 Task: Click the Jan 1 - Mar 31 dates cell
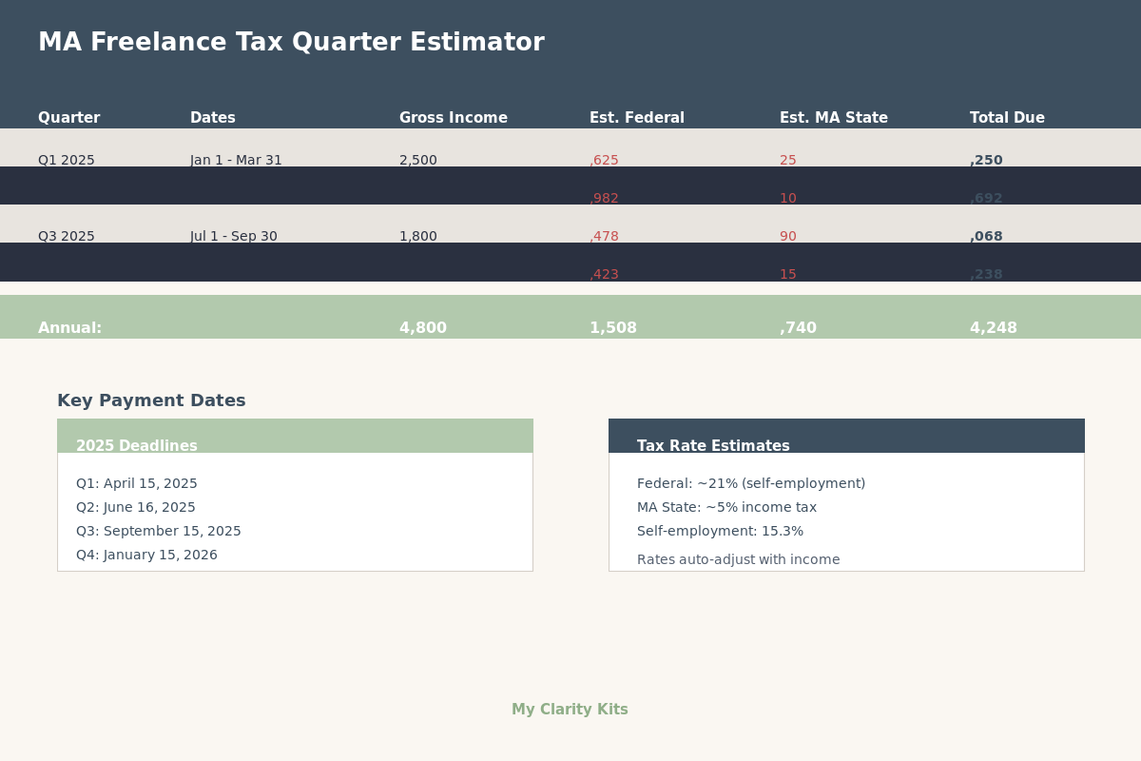click(x=236, y=160)
